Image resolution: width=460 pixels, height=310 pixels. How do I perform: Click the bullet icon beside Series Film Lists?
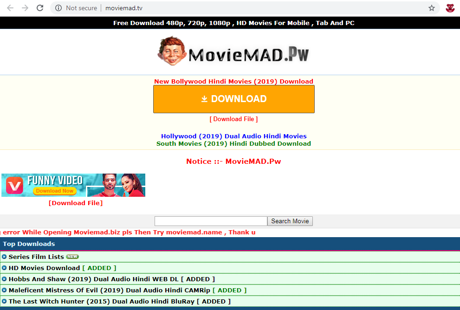pyautogui.click(x=4, y=257)
